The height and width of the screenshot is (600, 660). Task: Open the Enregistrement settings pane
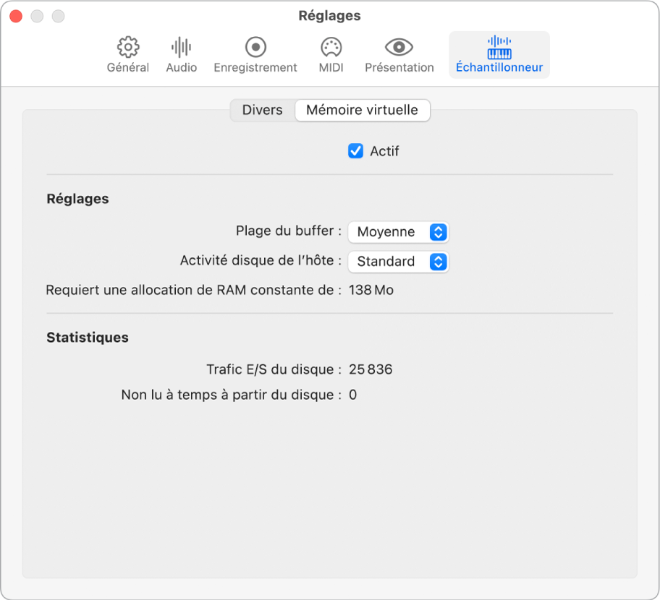(x=255, y=55)
